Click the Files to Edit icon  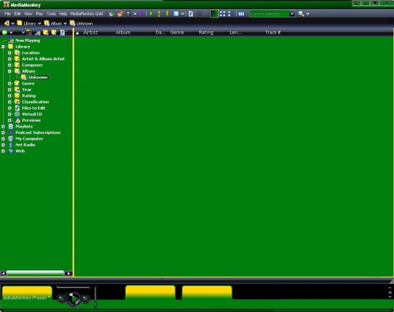click(17, 108)
